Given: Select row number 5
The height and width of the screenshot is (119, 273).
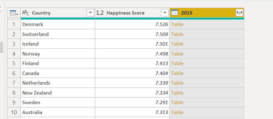Looking at the screenshot, I should pos(14,64).
